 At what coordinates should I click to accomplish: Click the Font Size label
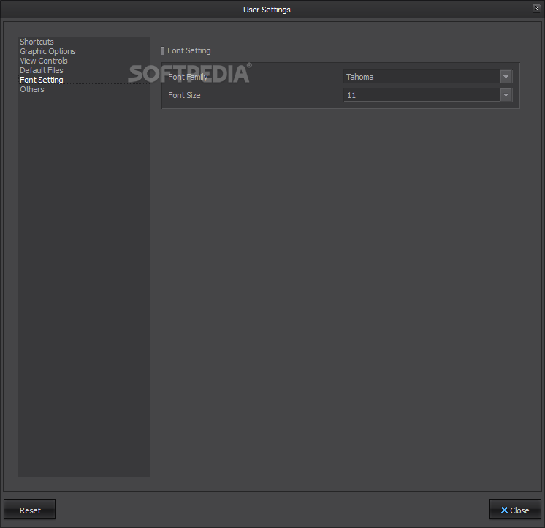(x=184, y=95)
